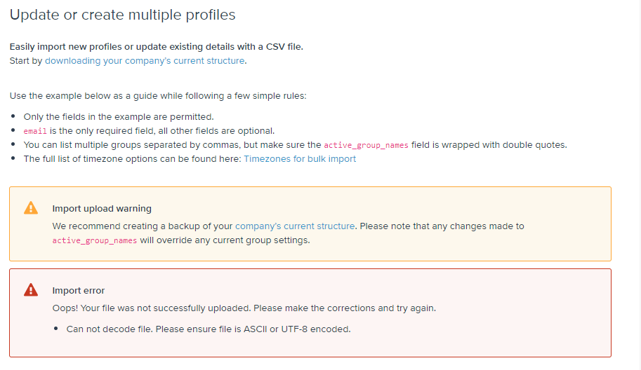Click the Only the fields in the example rule
The height and width of the screenshot is (370, 641).
pos(119,117)
